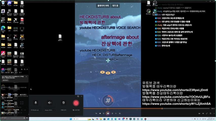Enter fullscreen in the media player
The image size is (216, 121).
207,113
